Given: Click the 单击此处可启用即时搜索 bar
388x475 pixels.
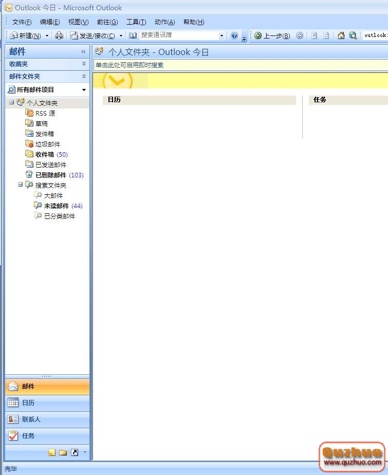Looking at the screenshot, I should (241, 65).
